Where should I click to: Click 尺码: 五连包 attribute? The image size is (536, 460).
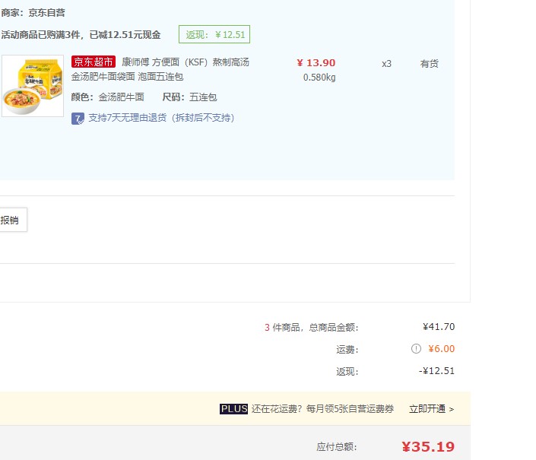coord(189,97)
